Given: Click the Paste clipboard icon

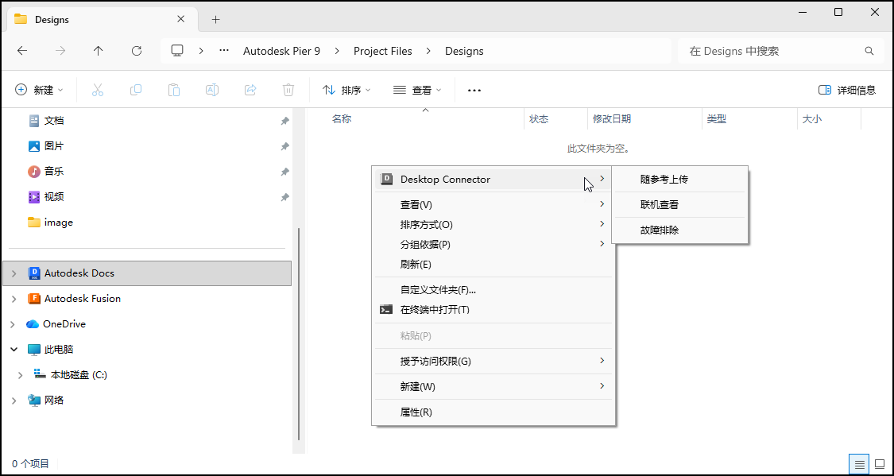Looking at the screenshot, I should (174, 90).
